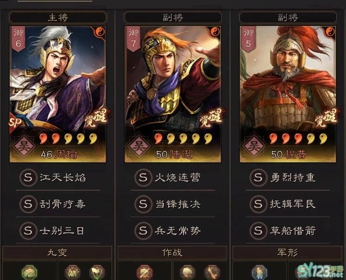Click the yin-yang icon on 周瑜's card
The image size is (346, 280).
pos(100,32)
